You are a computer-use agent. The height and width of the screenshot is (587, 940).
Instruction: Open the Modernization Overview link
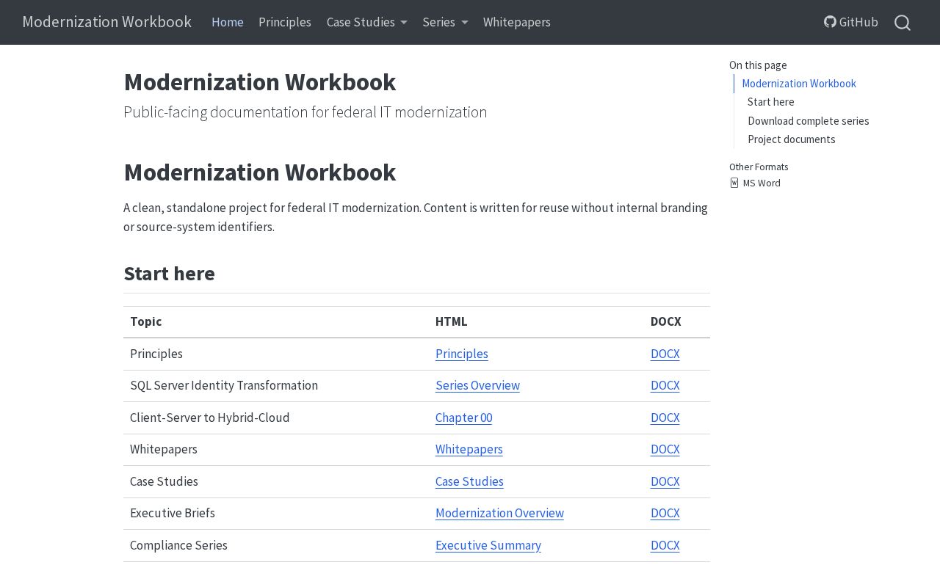tap(499, 513)
